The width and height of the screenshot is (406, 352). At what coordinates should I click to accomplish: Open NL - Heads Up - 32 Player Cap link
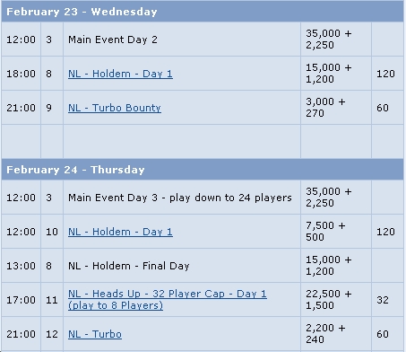point(168,299)
